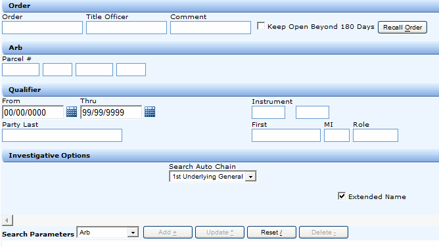The image size is (439, 247).
Task: Focus the Order input field
Action: tap(42, 28)
